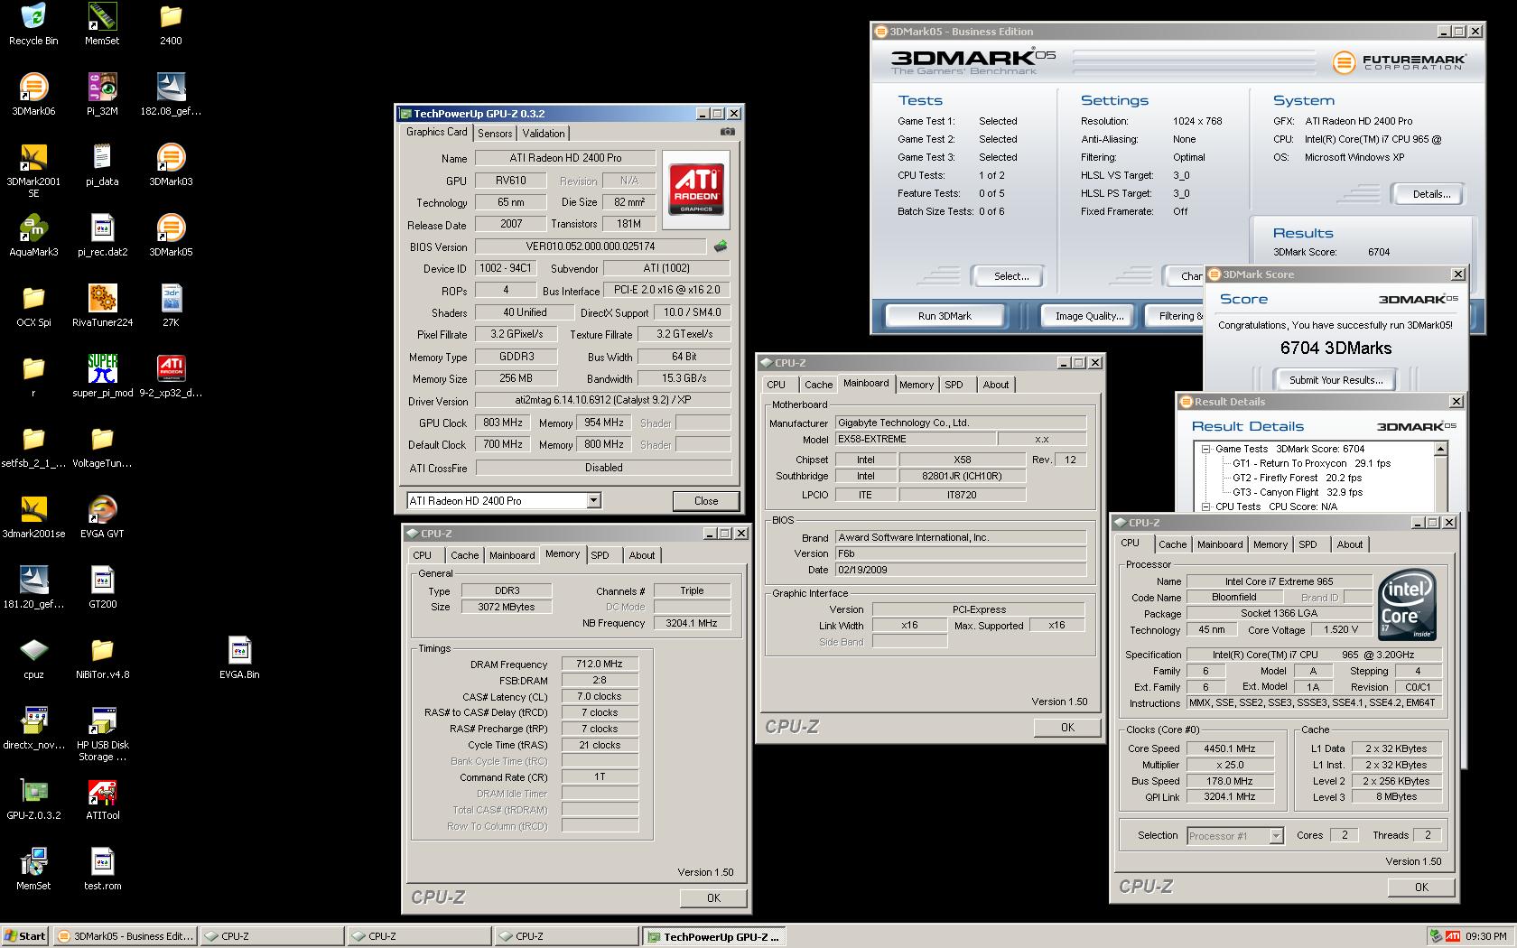Collapse Game Tests tree node in Result Details
1517x948 pixels.
pyautogui.click(x=1205, y=449)
